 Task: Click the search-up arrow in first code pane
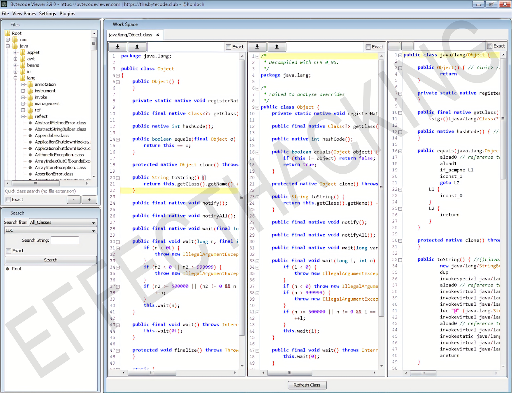(137, 47)
